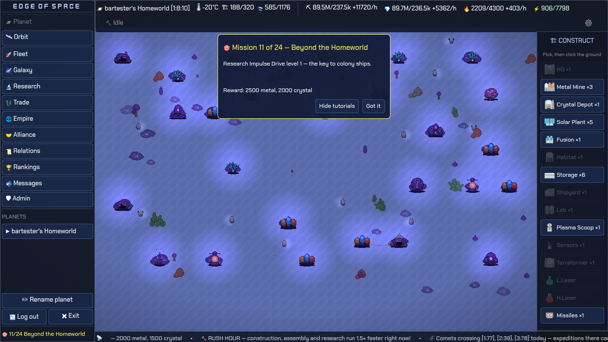Screen dimensions: 608x342
Task: Pick Plasma Scoop ×1 to build
Action: click(x=572, y=228)
